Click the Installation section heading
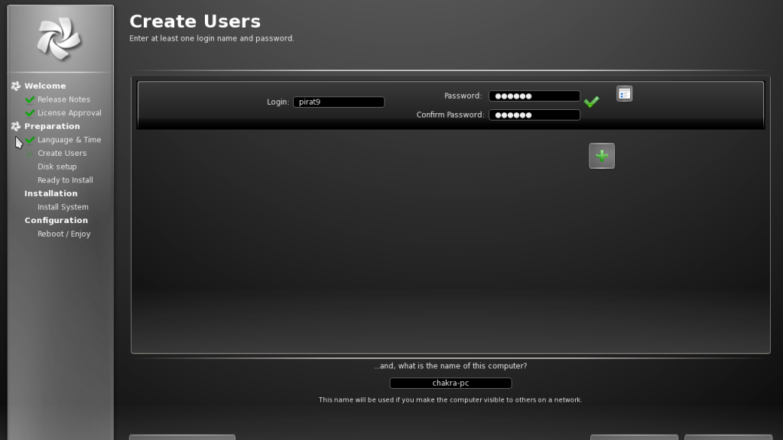 click(51, 193)
